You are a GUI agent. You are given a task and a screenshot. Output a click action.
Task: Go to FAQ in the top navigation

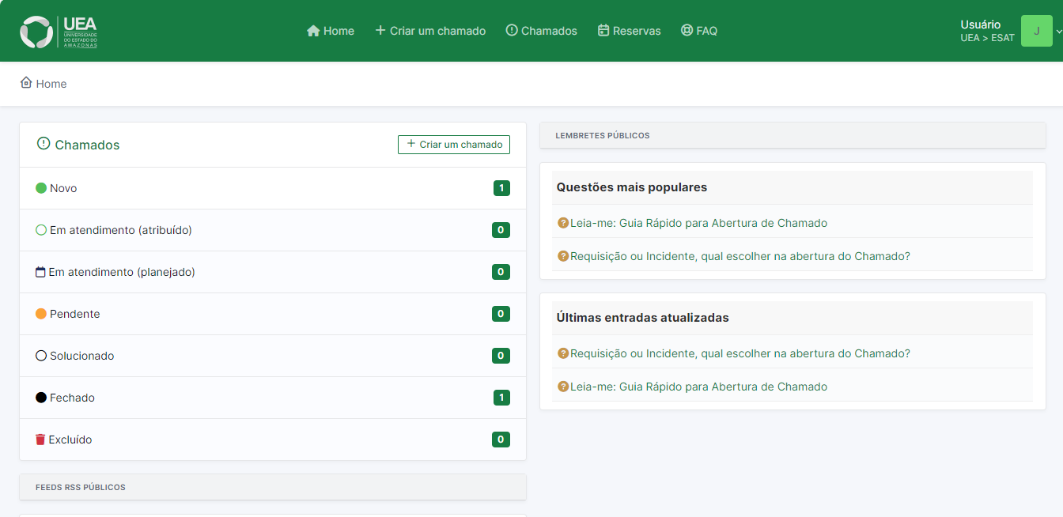click(x=699, y=31)
